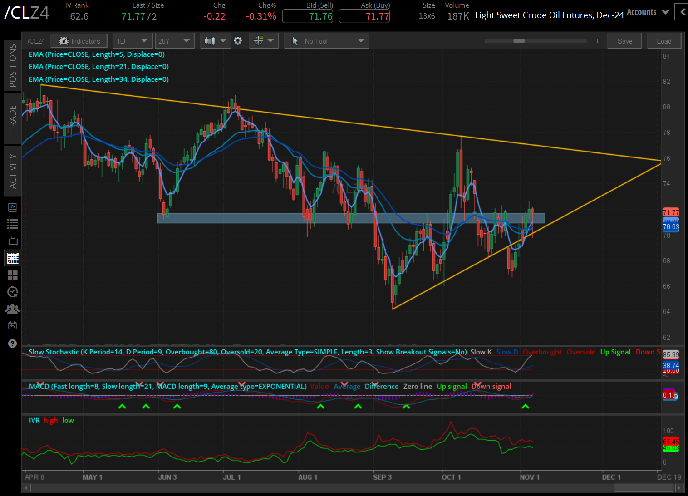Click the Chg% value -0.31%
This screenshot has width=688, height=496.
click(x=261, y=16)
